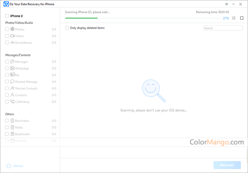
Task: Toggle the Reminders checkbox
Action: tap(7, 121)
